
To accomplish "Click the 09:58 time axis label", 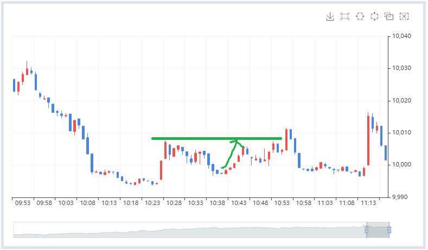I will tap(44, 203).
